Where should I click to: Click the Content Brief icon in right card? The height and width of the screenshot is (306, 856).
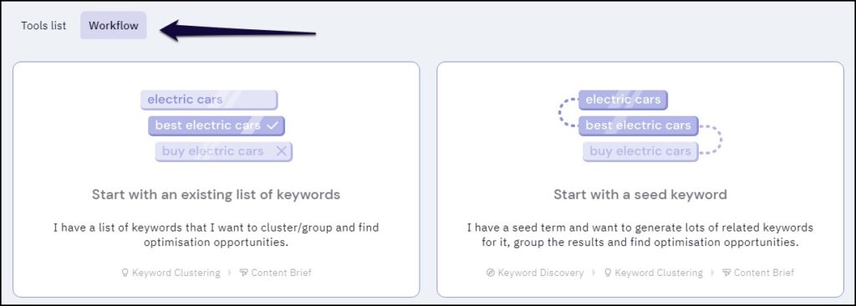pos(726,273)
